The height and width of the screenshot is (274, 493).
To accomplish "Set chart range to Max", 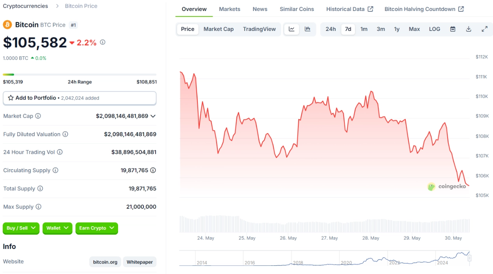I will [414, 29].
